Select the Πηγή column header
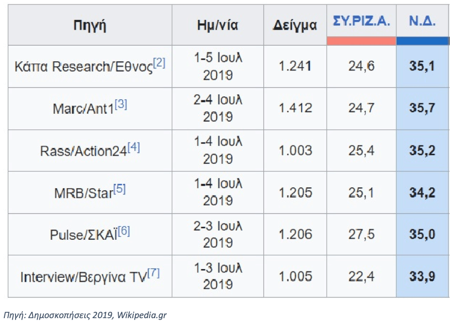452x323 pixels. click(90, 25)
